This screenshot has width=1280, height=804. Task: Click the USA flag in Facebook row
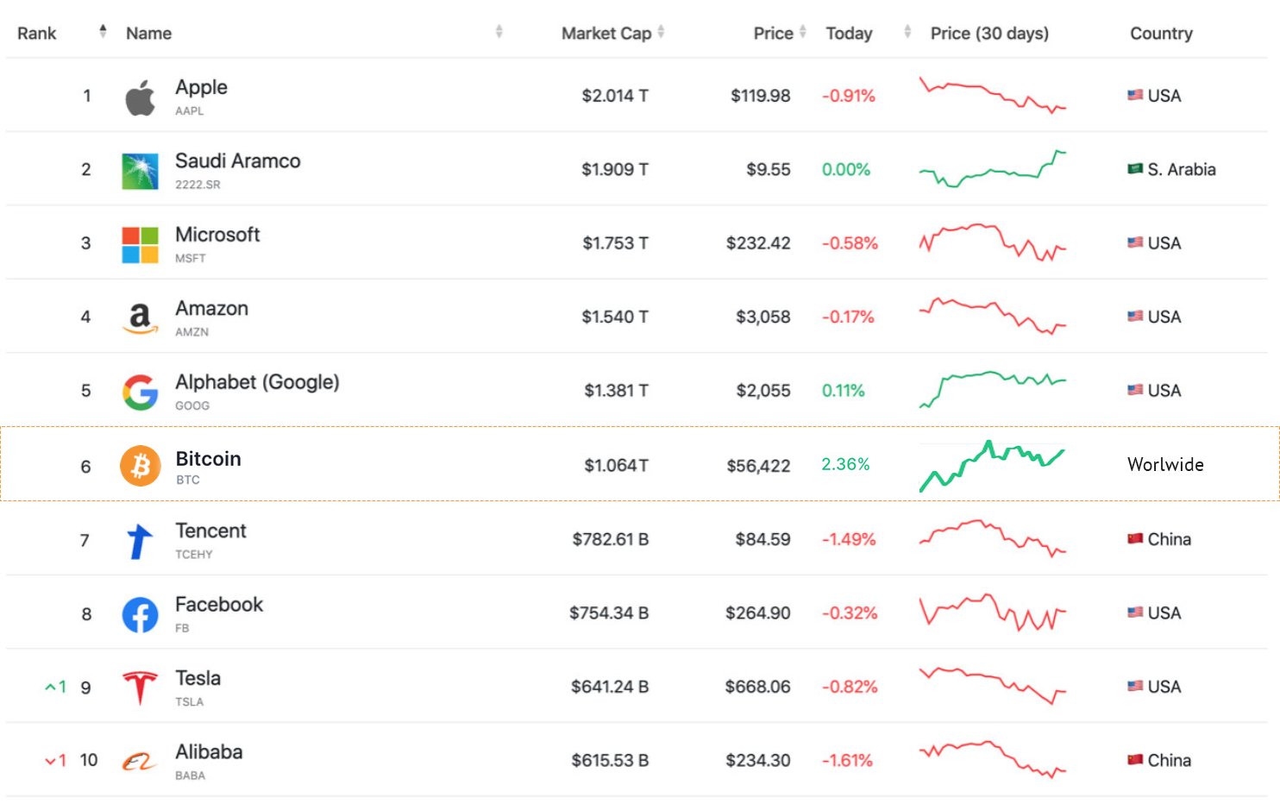[x=1135, y=612]
